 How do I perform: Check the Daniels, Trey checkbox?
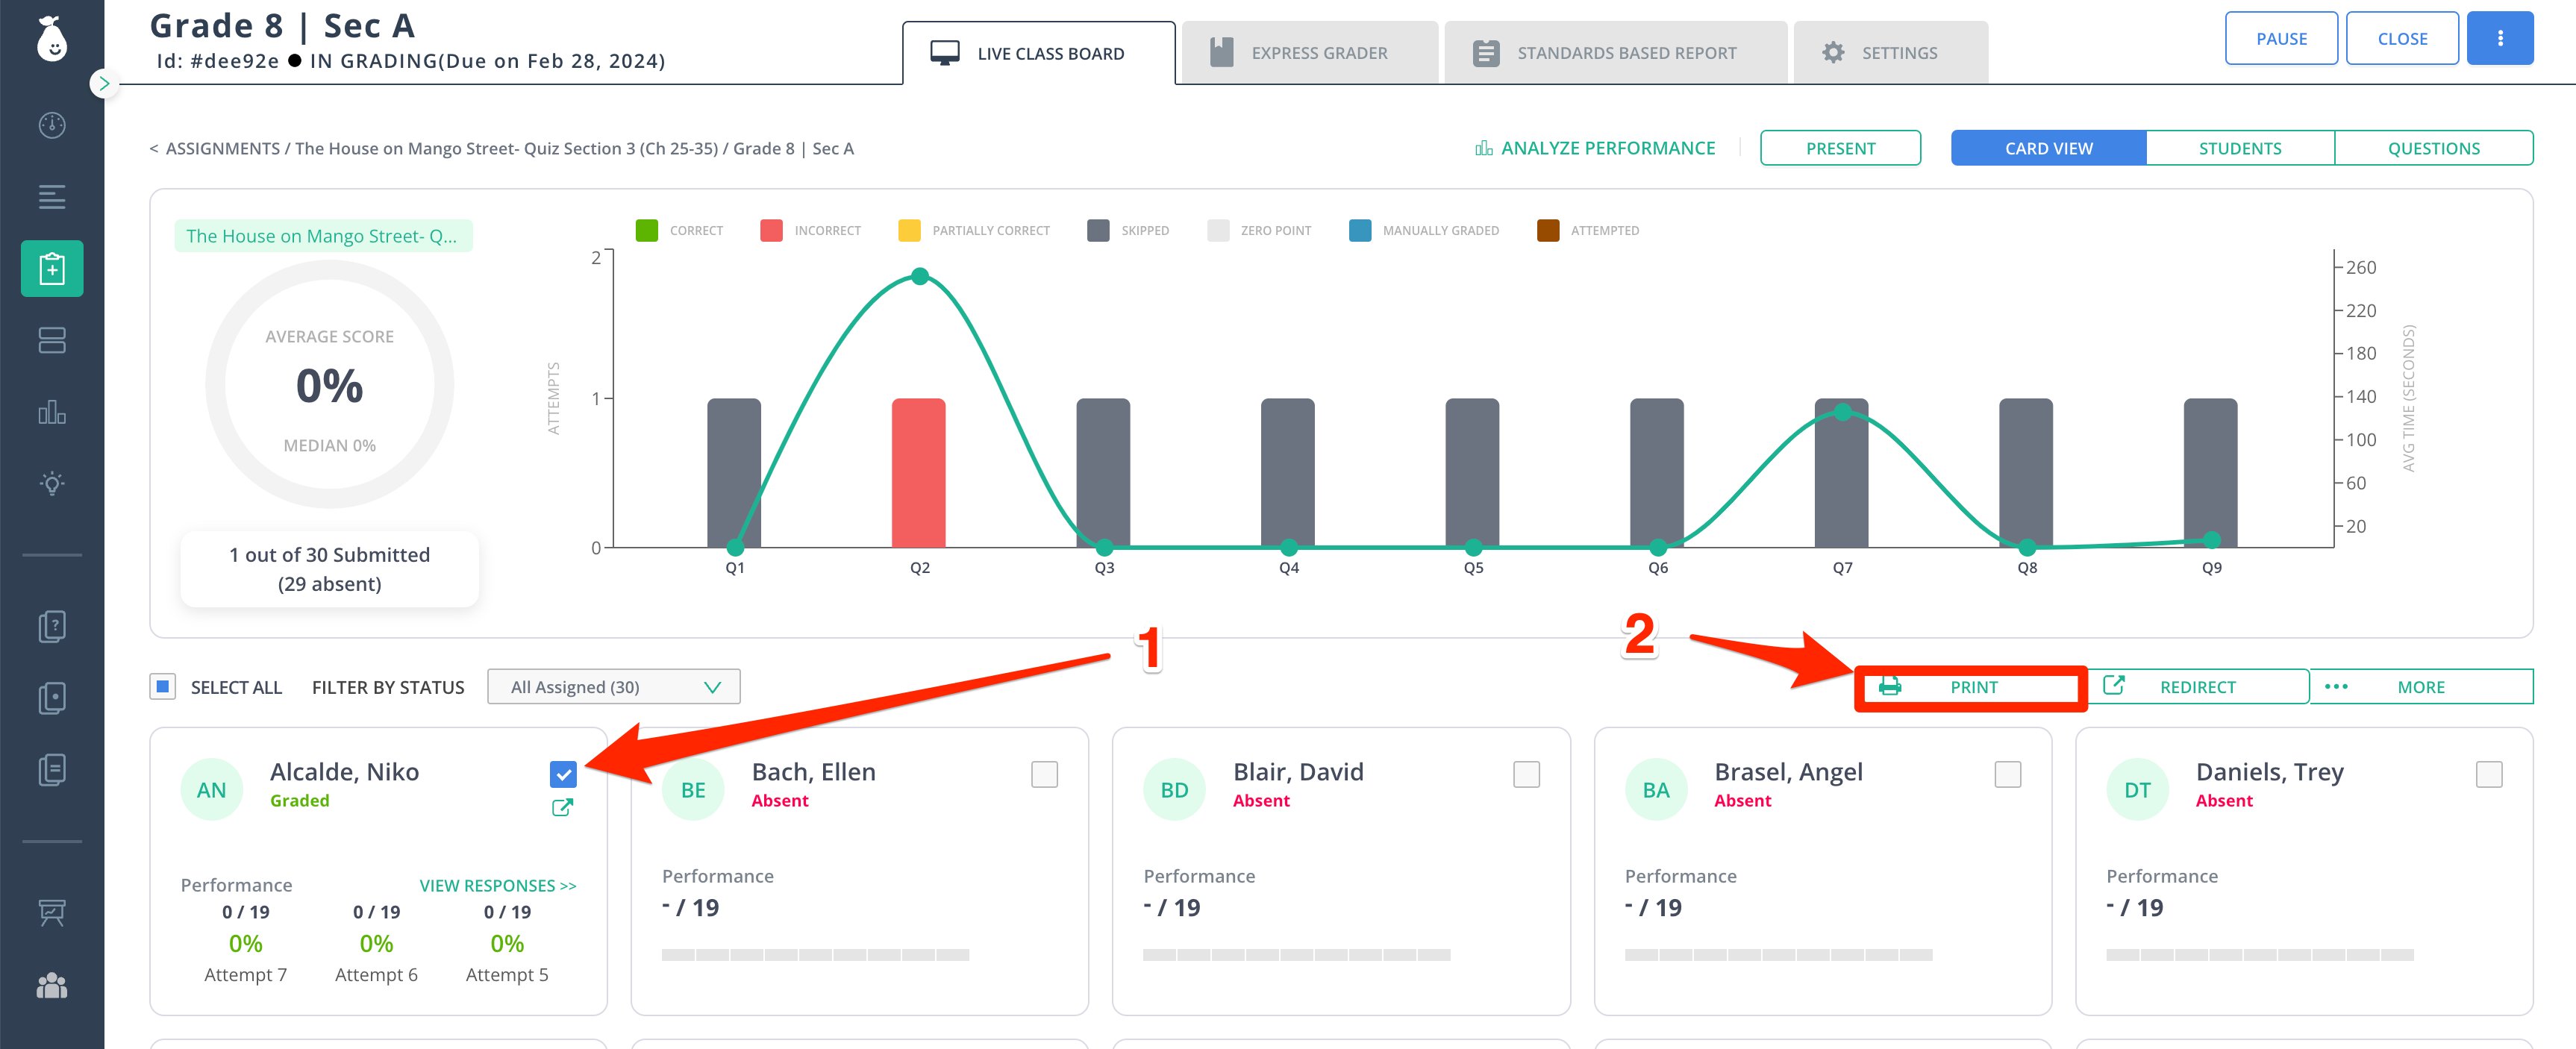[x=2489, y=774]
